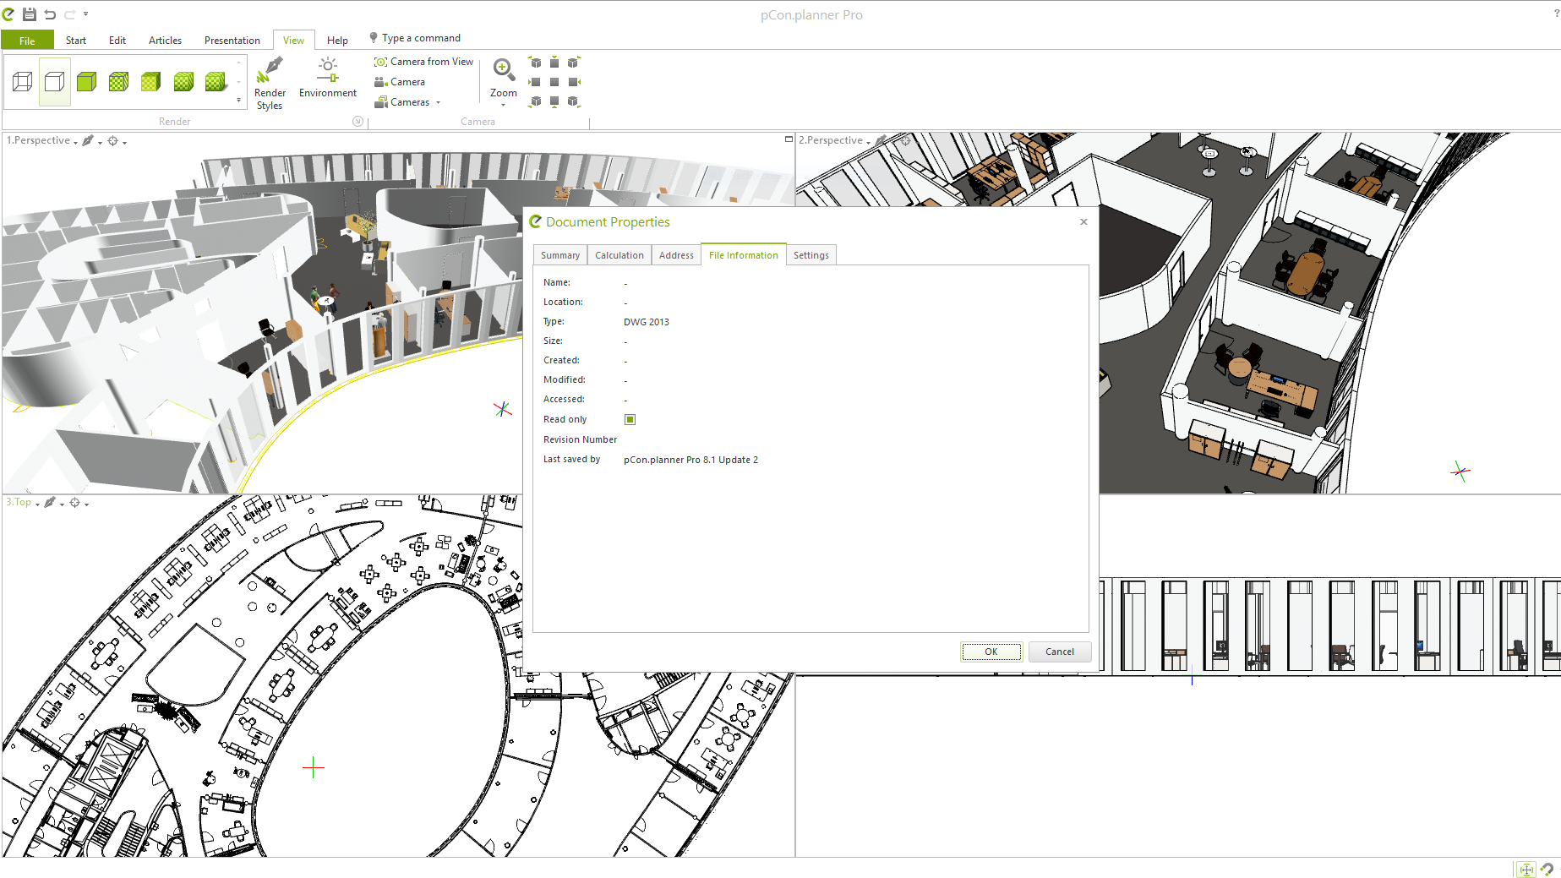This screenshot has width=1561, height=878.
Task: Open the Render group dialog launcher
Action: coord(358,122)
